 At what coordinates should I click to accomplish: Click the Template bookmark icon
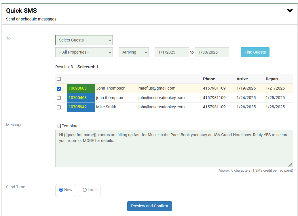pos(59,126)
